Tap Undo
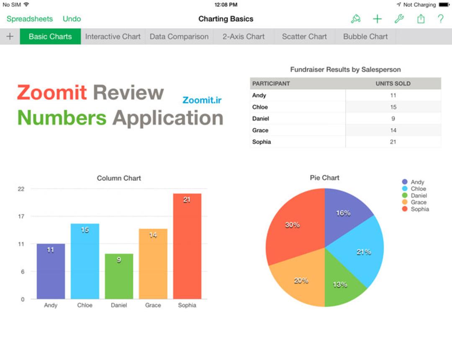 click(72, 19)
